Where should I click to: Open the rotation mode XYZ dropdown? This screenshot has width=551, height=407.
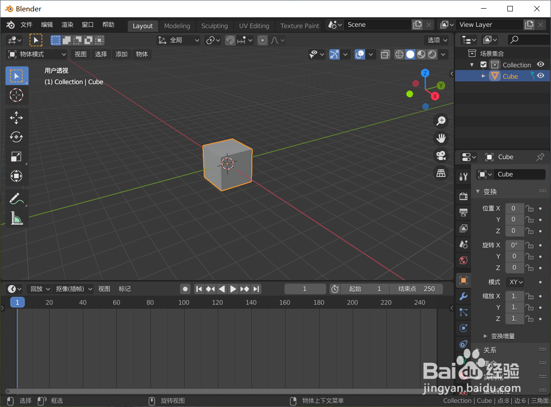[x=515, y=282]
